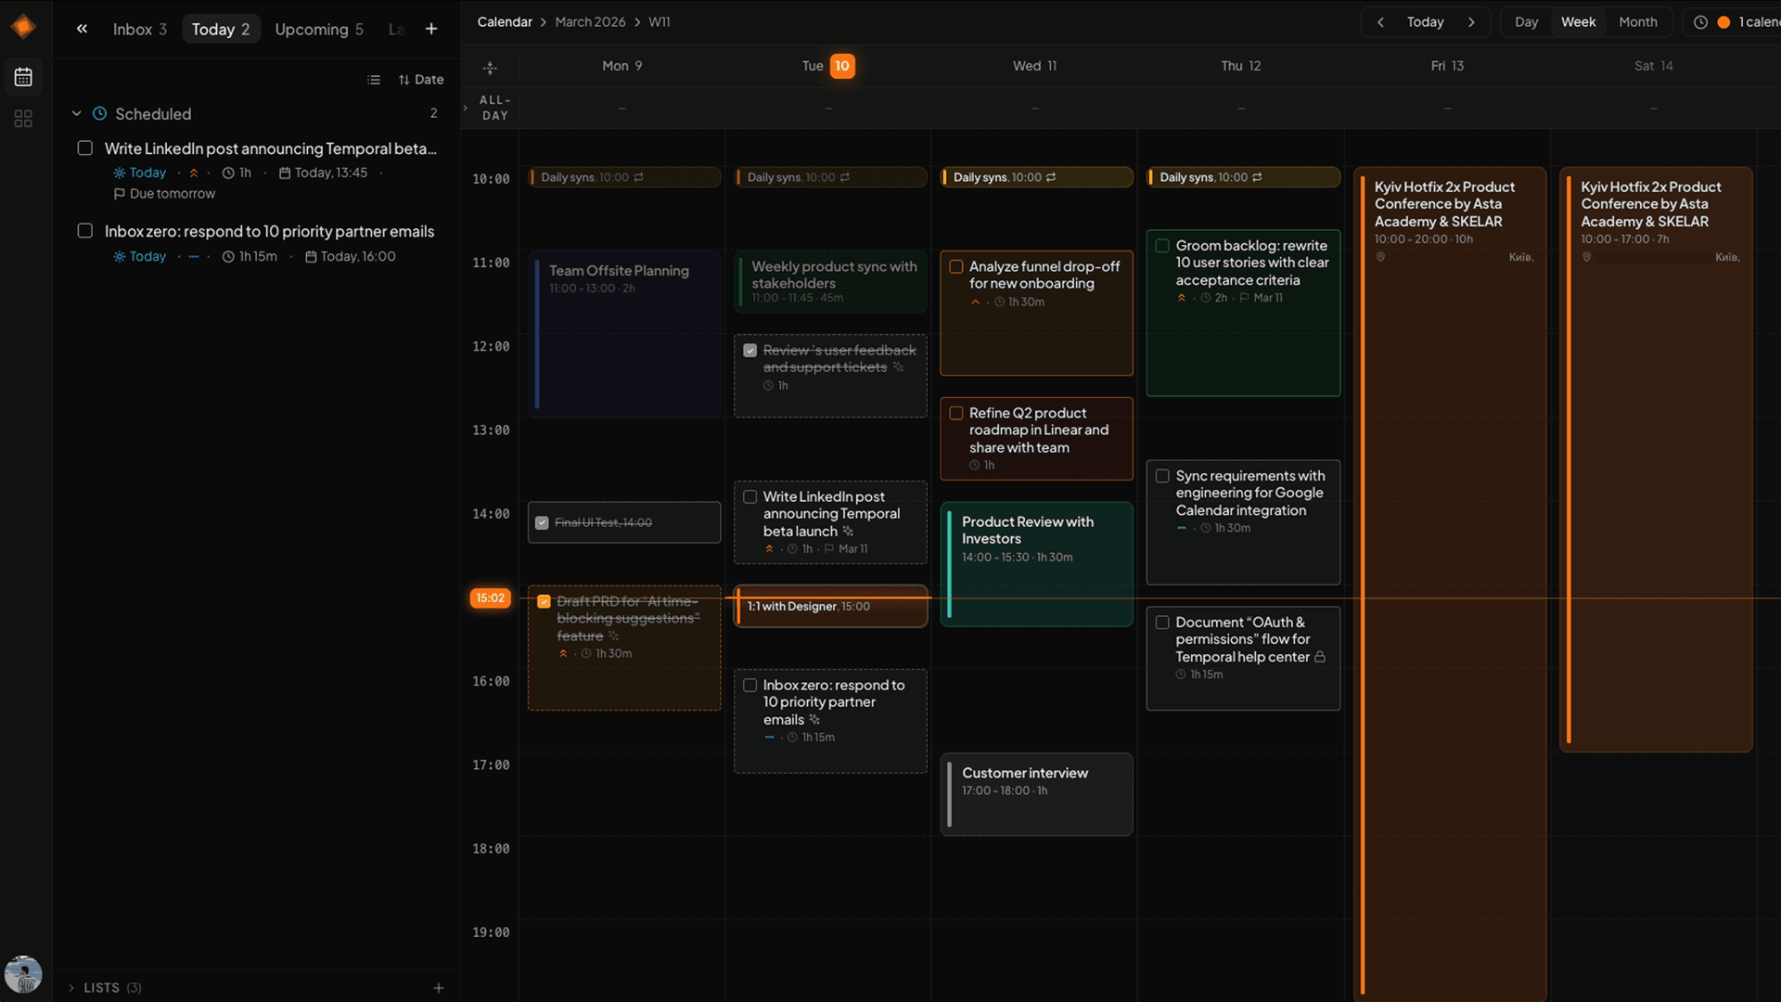Open the grid dashboard icon below the calendar icon

click(x=23, y=119)
